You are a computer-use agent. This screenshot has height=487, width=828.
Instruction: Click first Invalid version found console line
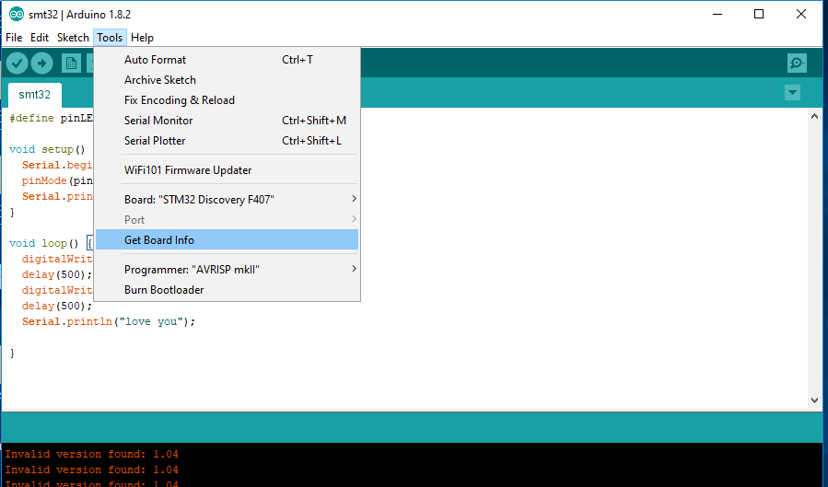click(92, 454)
